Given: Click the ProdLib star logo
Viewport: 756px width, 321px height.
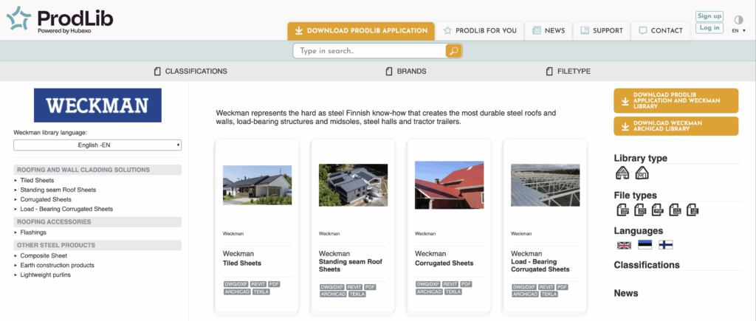Looking at the screenshot, I should (x=18, y=20).
